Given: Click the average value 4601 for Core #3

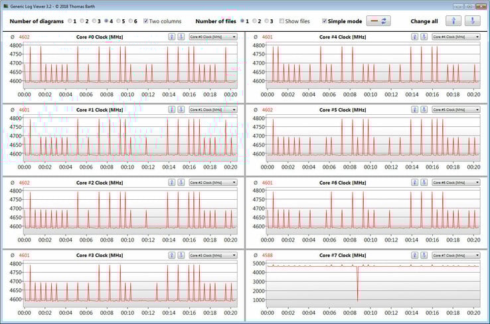Looking at the screenshot, I should pyautogui.click(x=24, y=255).
